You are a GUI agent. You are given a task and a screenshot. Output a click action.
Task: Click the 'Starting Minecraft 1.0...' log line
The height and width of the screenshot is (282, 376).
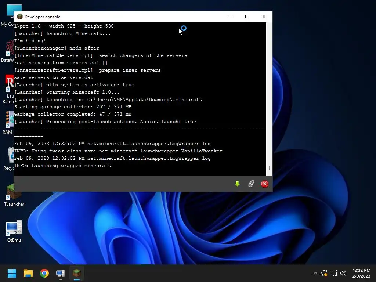coord(67,92)
